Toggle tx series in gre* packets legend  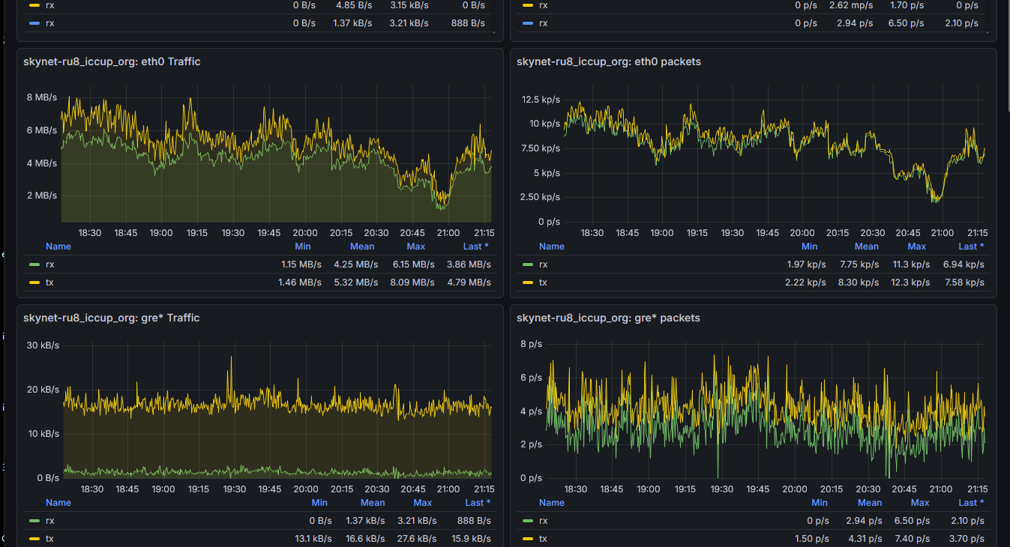pos(543,539)
